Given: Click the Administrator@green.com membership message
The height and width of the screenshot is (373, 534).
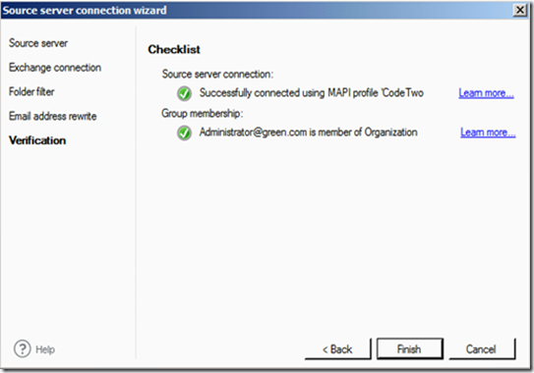Looking at the screenshot, I should (x=308, y=132).
